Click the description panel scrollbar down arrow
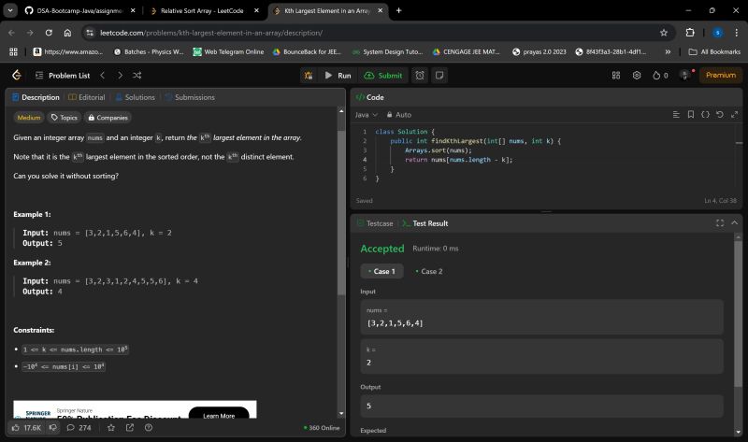This screenshot has height=442, width=748. point(339,412)
